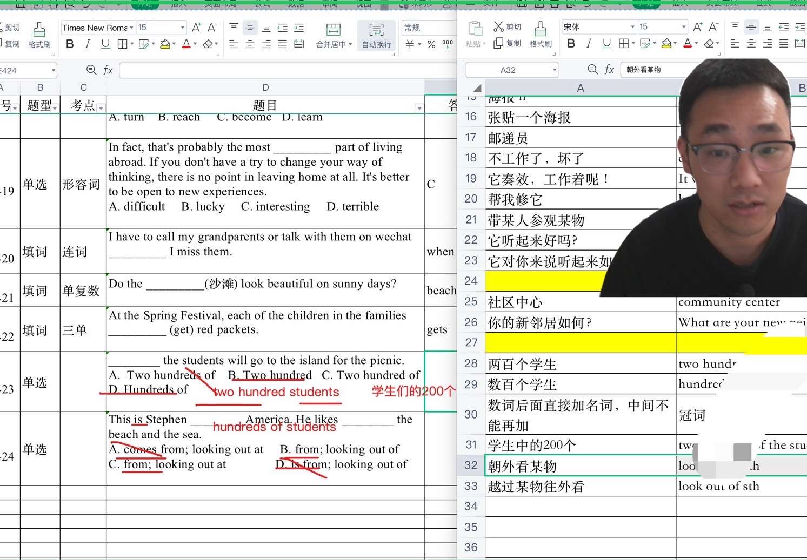Decrease font size in left window
Image resolution: width=807 pixels, height=560 pixels.
[212, 27]
